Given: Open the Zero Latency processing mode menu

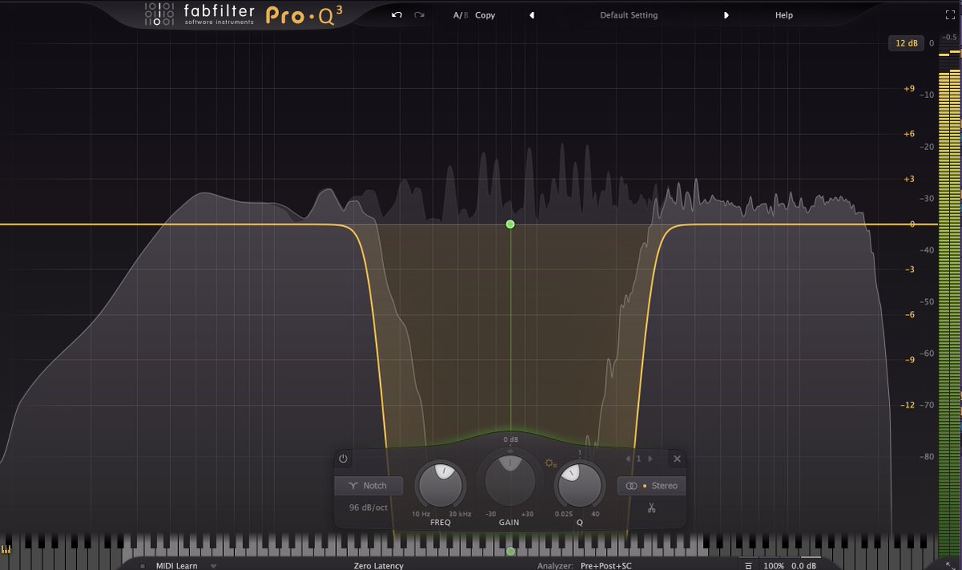Looking at the screenshot, I should [378, 565].
